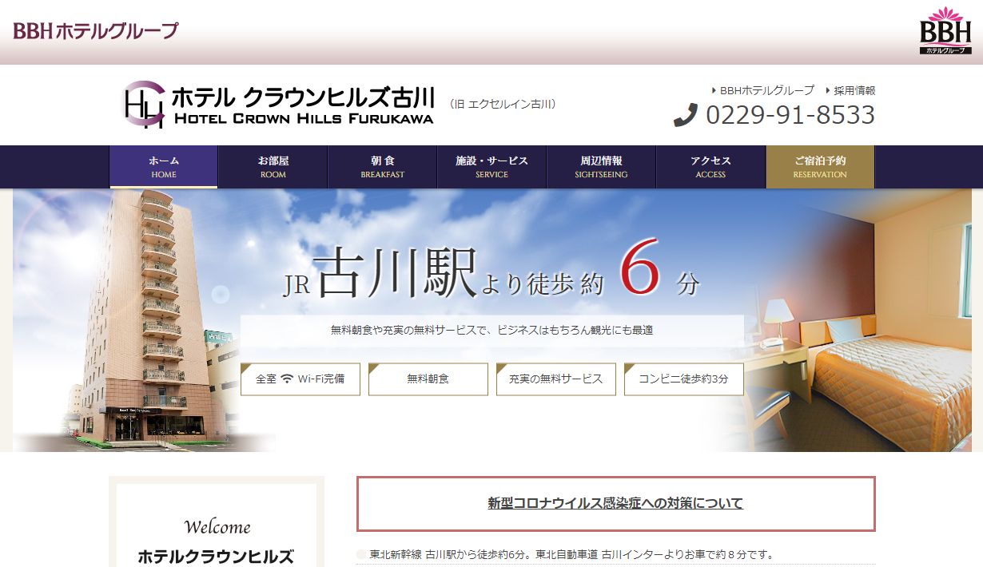Go to 朝食 BREAKFAST page
983x567 pixels.
pyautogui.click(x=383, y=167)
